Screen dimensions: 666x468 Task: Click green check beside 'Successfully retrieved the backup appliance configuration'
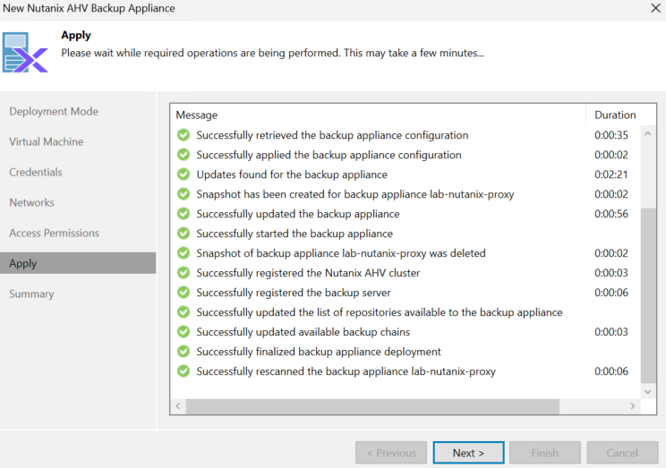click(x=184, y=135)
